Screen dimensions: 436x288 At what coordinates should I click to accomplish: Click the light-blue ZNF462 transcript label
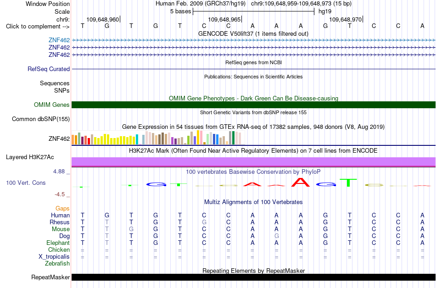coord(59,40)
